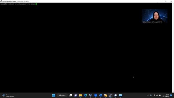Open the taskbar app with notification badge
Screen dimensions: 174x98
[116, 95]
